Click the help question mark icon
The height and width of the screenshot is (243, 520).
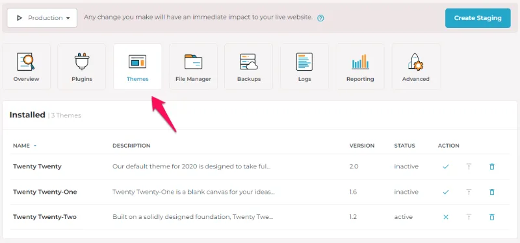pos(320,18)
